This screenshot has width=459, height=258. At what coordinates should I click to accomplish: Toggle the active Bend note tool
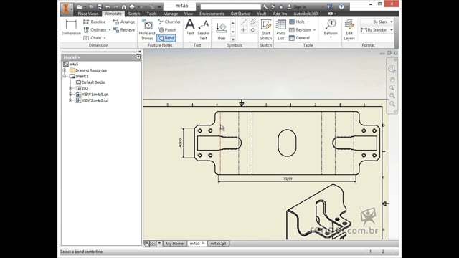pos(166,38)
